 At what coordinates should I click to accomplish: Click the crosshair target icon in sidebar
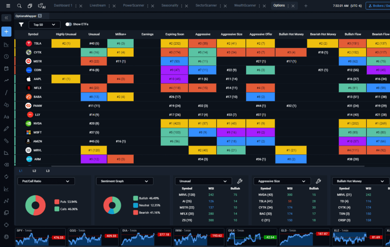(6, 225)
